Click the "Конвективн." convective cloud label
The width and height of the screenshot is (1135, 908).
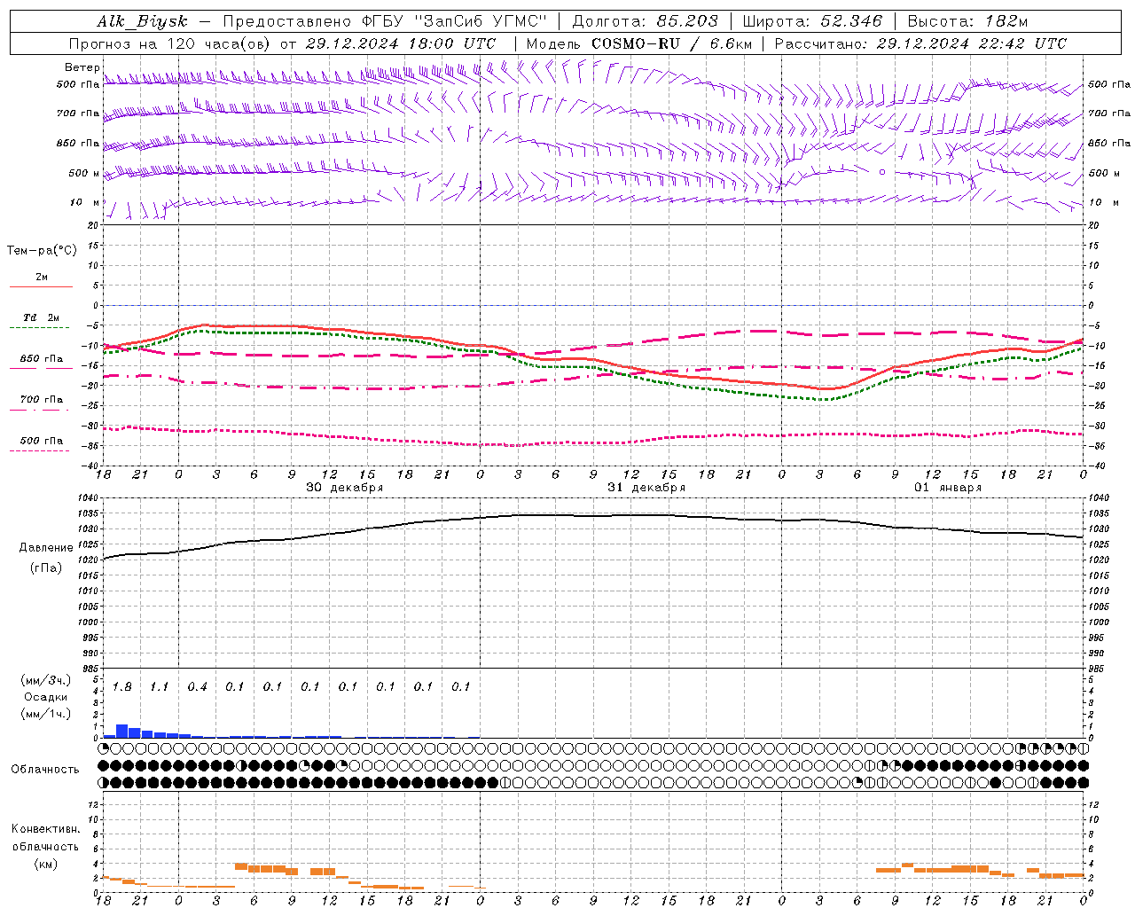coord(46,829)
